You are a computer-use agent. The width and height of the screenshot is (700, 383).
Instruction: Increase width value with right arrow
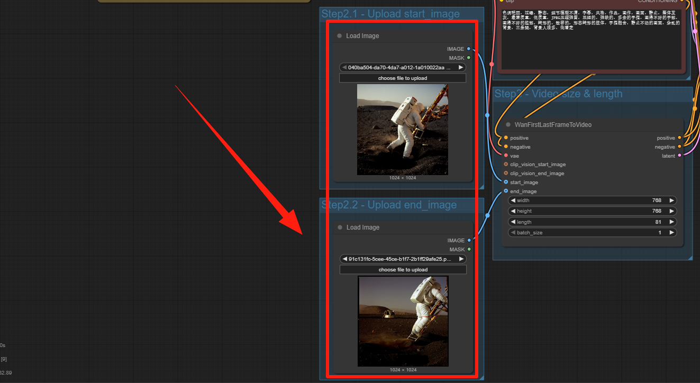671,200
